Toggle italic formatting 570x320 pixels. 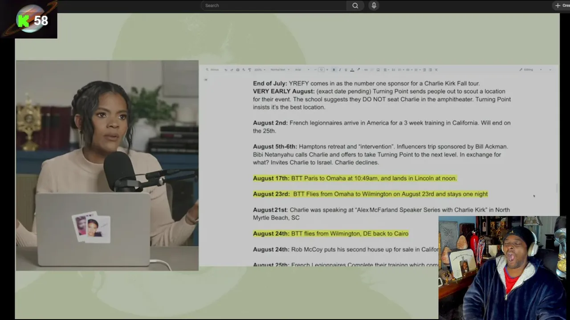point(340,70)
